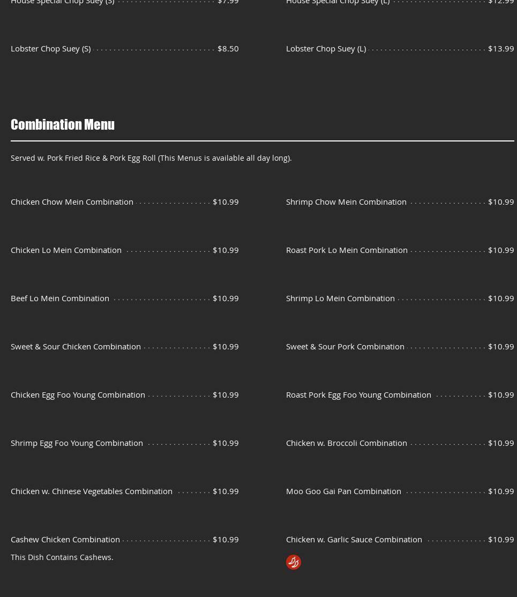Pick Sweet & Sour Pork Combination
The image size is (517, 597).
(x=345, y=346)
